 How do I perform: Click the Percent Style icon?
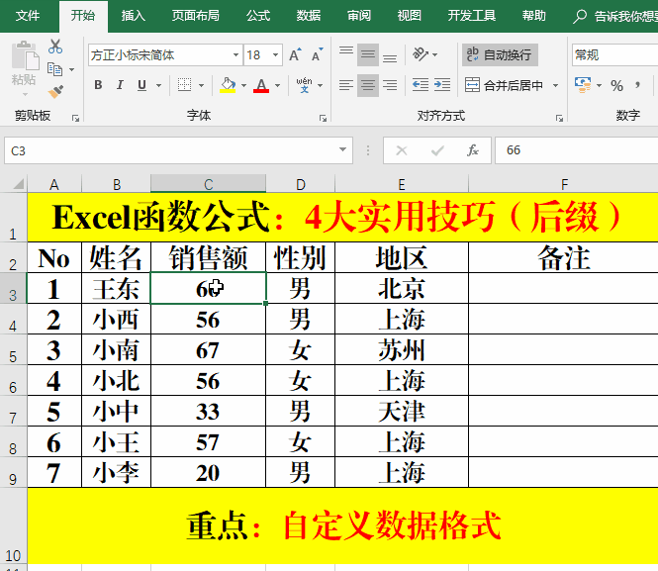pos(616,85)
